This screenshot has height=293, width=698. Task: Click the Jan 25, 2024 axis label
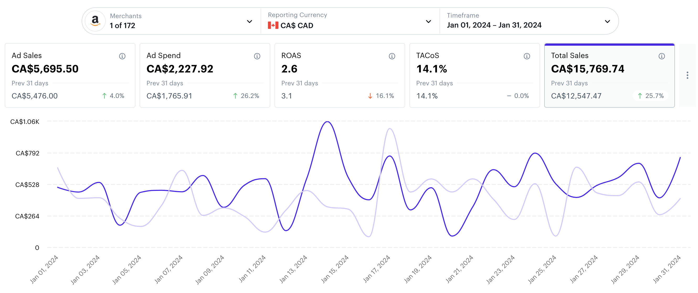coord(542,269)
